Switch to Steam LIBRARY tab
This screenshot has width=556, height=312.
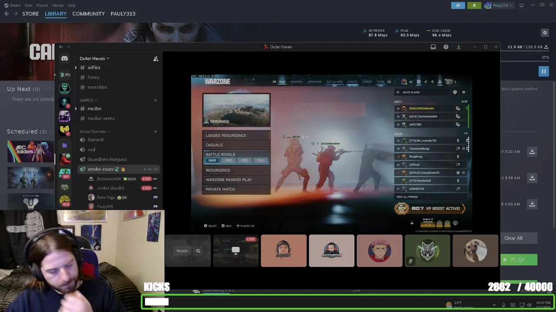pyautogui.click(x=56, y=13)
